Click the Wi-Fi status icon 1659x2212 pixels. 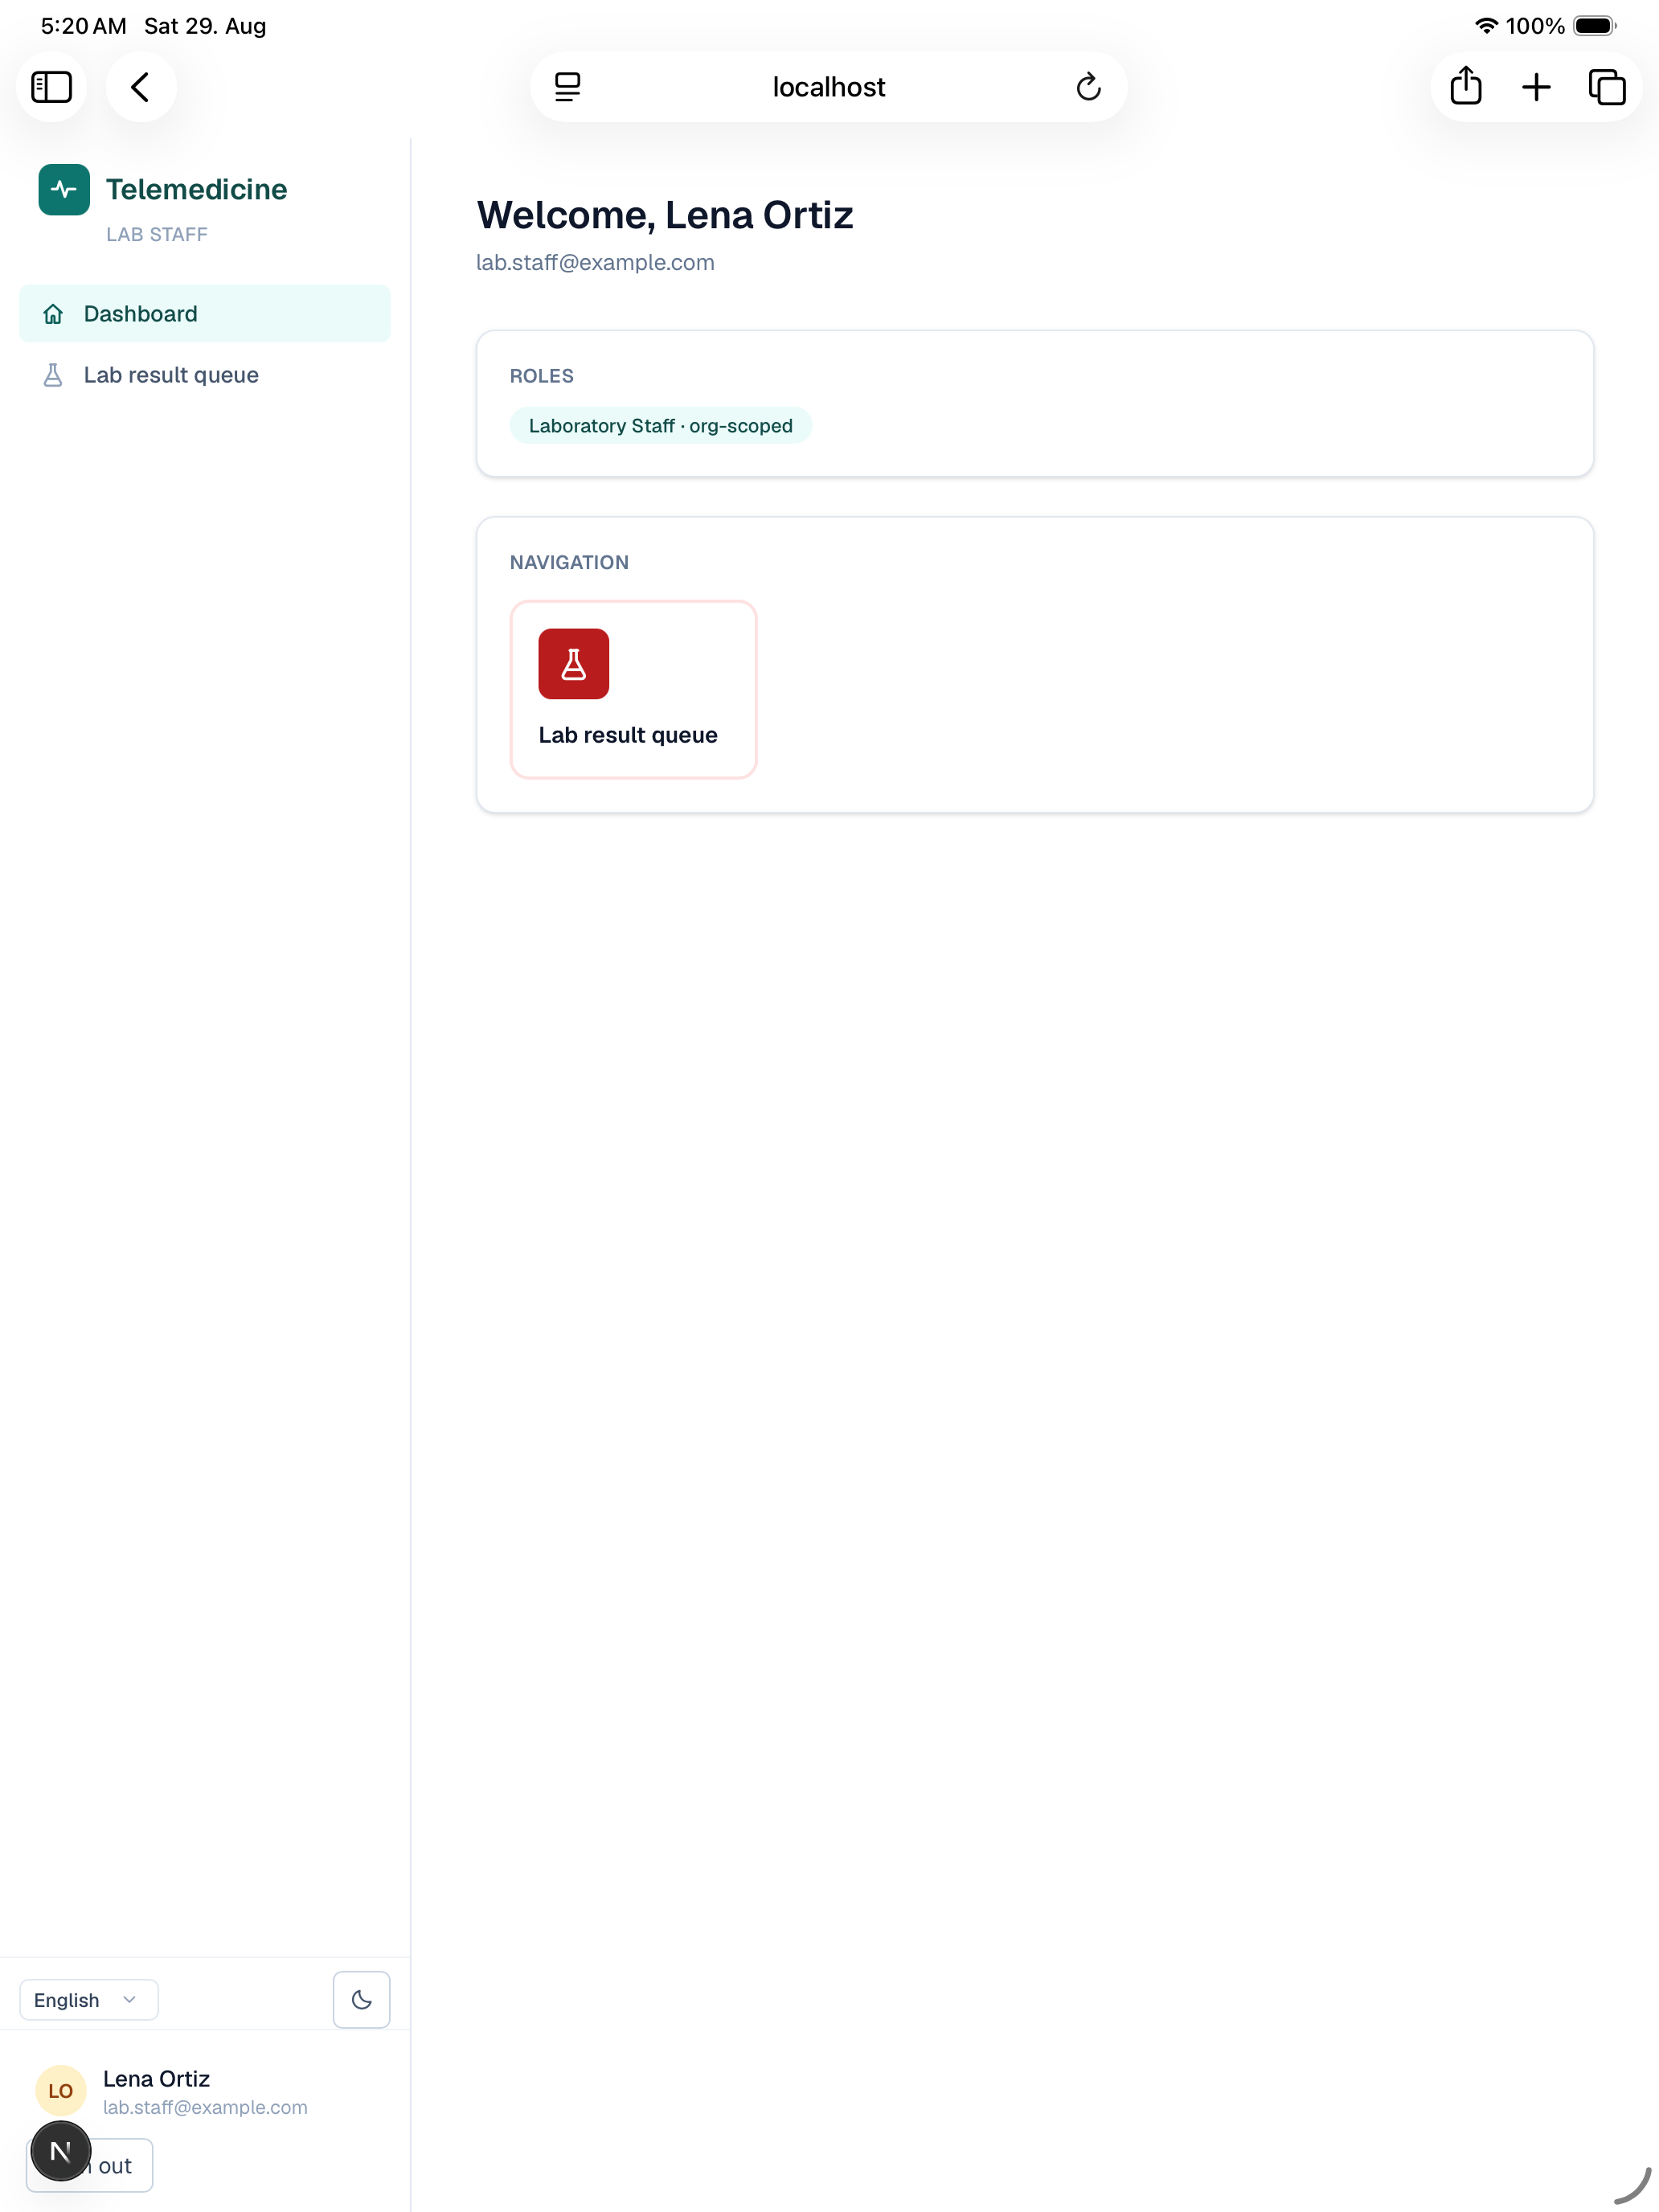[x=1486, y=26]
